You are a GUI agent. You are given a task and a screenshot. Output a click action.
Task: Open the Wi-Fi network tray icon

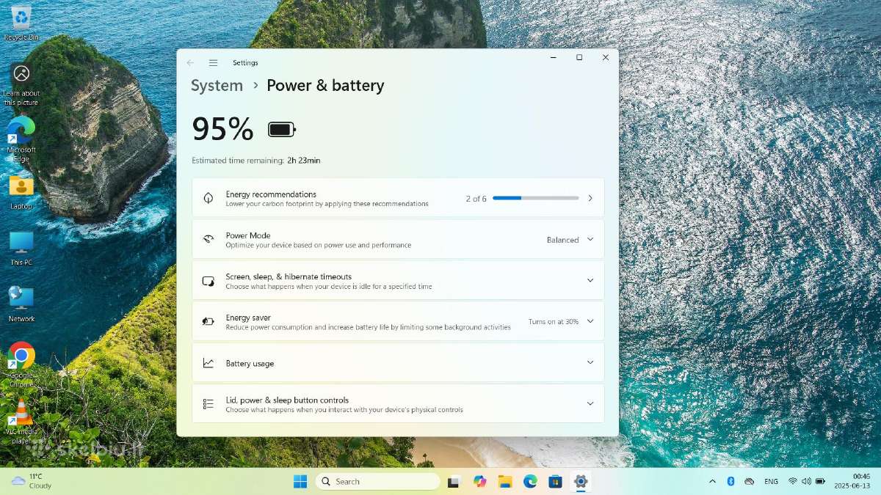(793, 481)
